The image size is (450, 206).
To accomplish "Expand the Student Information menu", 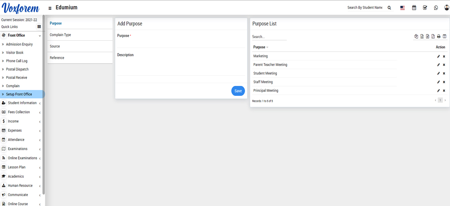I will click(22, 103).
